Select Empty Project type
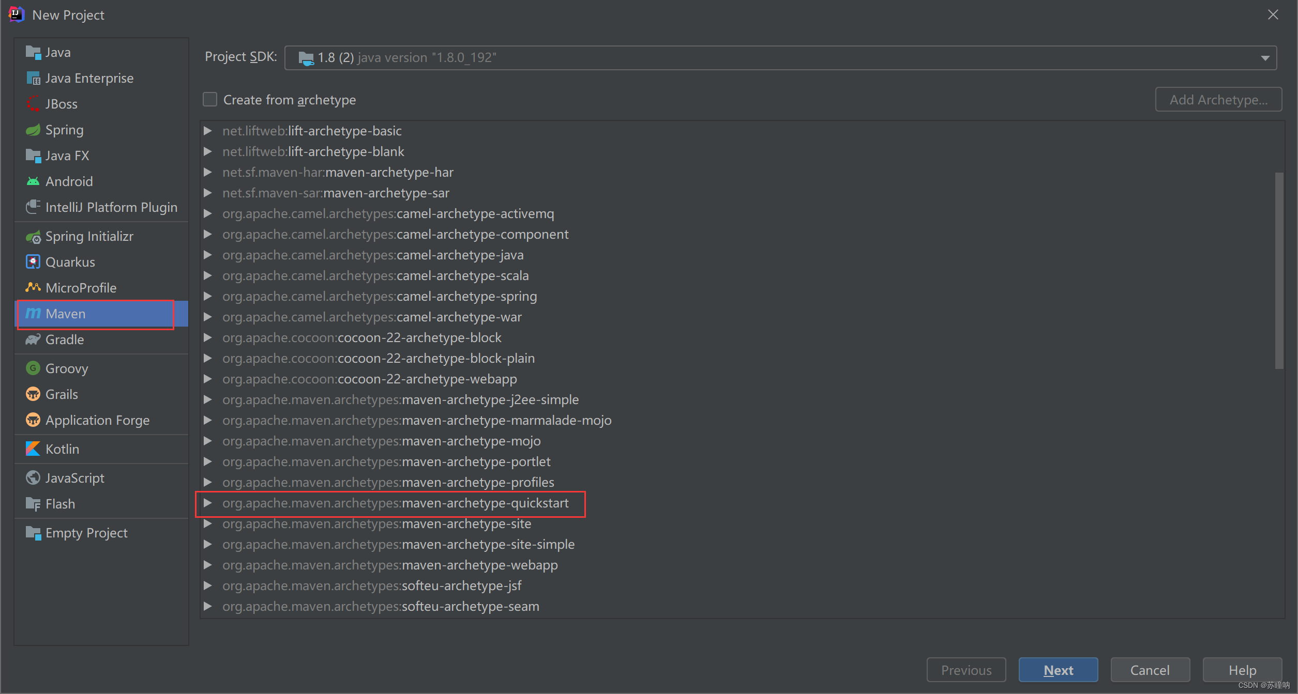 [x=102, y=533]
